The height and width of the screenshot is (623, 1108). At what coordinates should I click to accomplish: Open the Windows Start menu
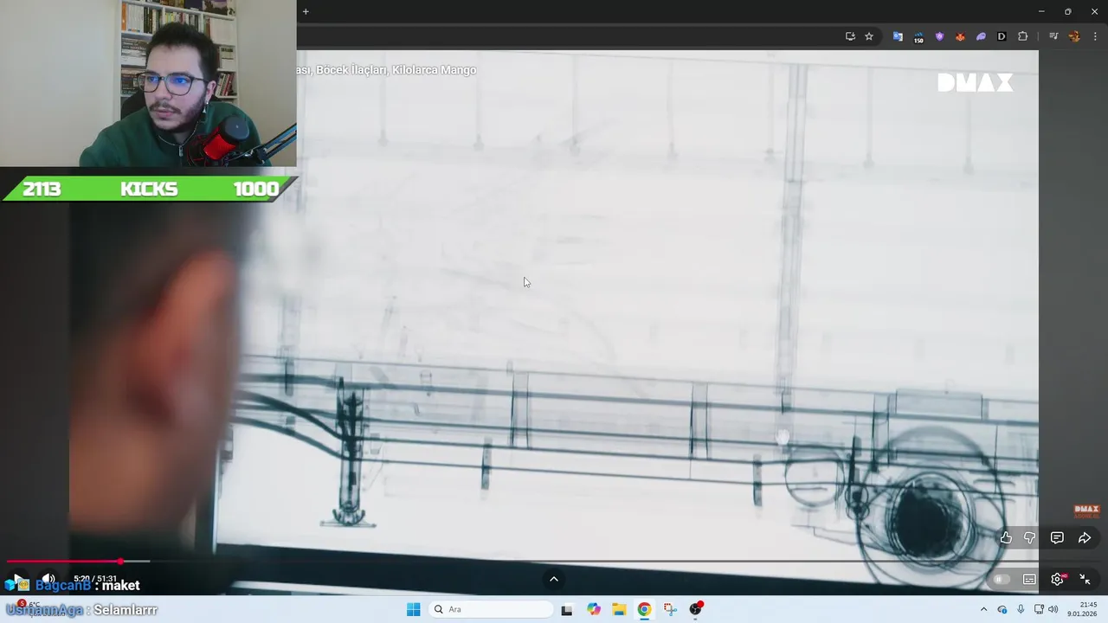click(x=414, y=609)
